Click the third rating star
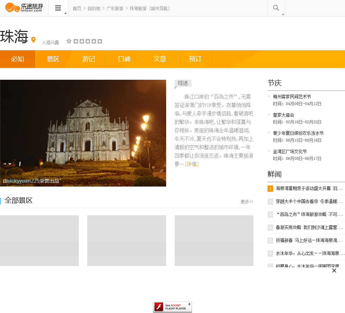The image size is (345, 313). pyautogui.click(x=88, y=41)
